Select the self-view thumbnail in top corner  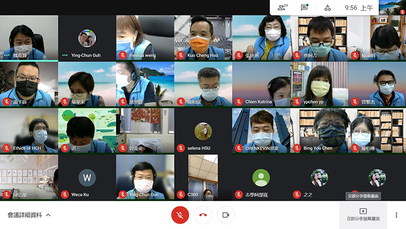click(392, 7)
